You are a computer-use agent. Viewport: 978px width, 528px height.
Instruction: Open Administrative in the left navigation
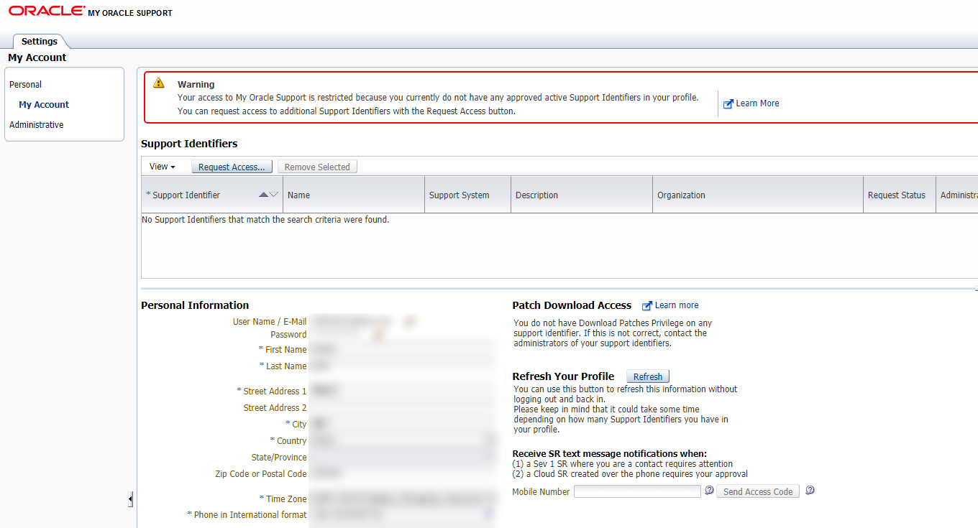click(37, 124)
